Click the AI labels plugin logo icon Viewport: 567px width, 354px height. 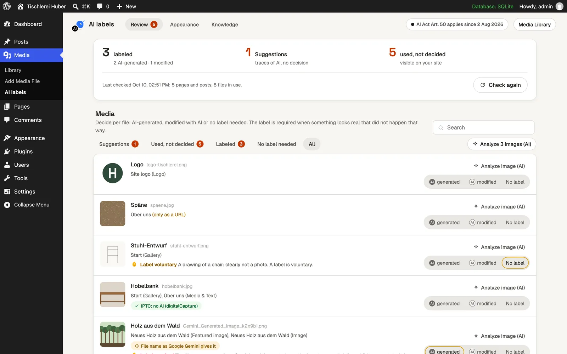pos(78,25)
